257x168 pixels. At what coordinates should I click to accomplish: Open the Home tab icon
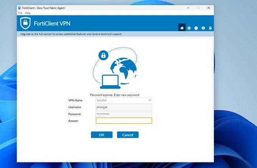pos(182,28)
